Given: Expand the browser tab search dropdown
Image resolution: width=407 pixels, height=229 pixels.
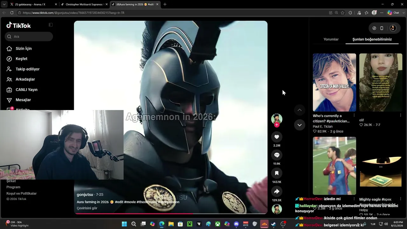Looking at the screenshot, I should click(x=4, y=4).
